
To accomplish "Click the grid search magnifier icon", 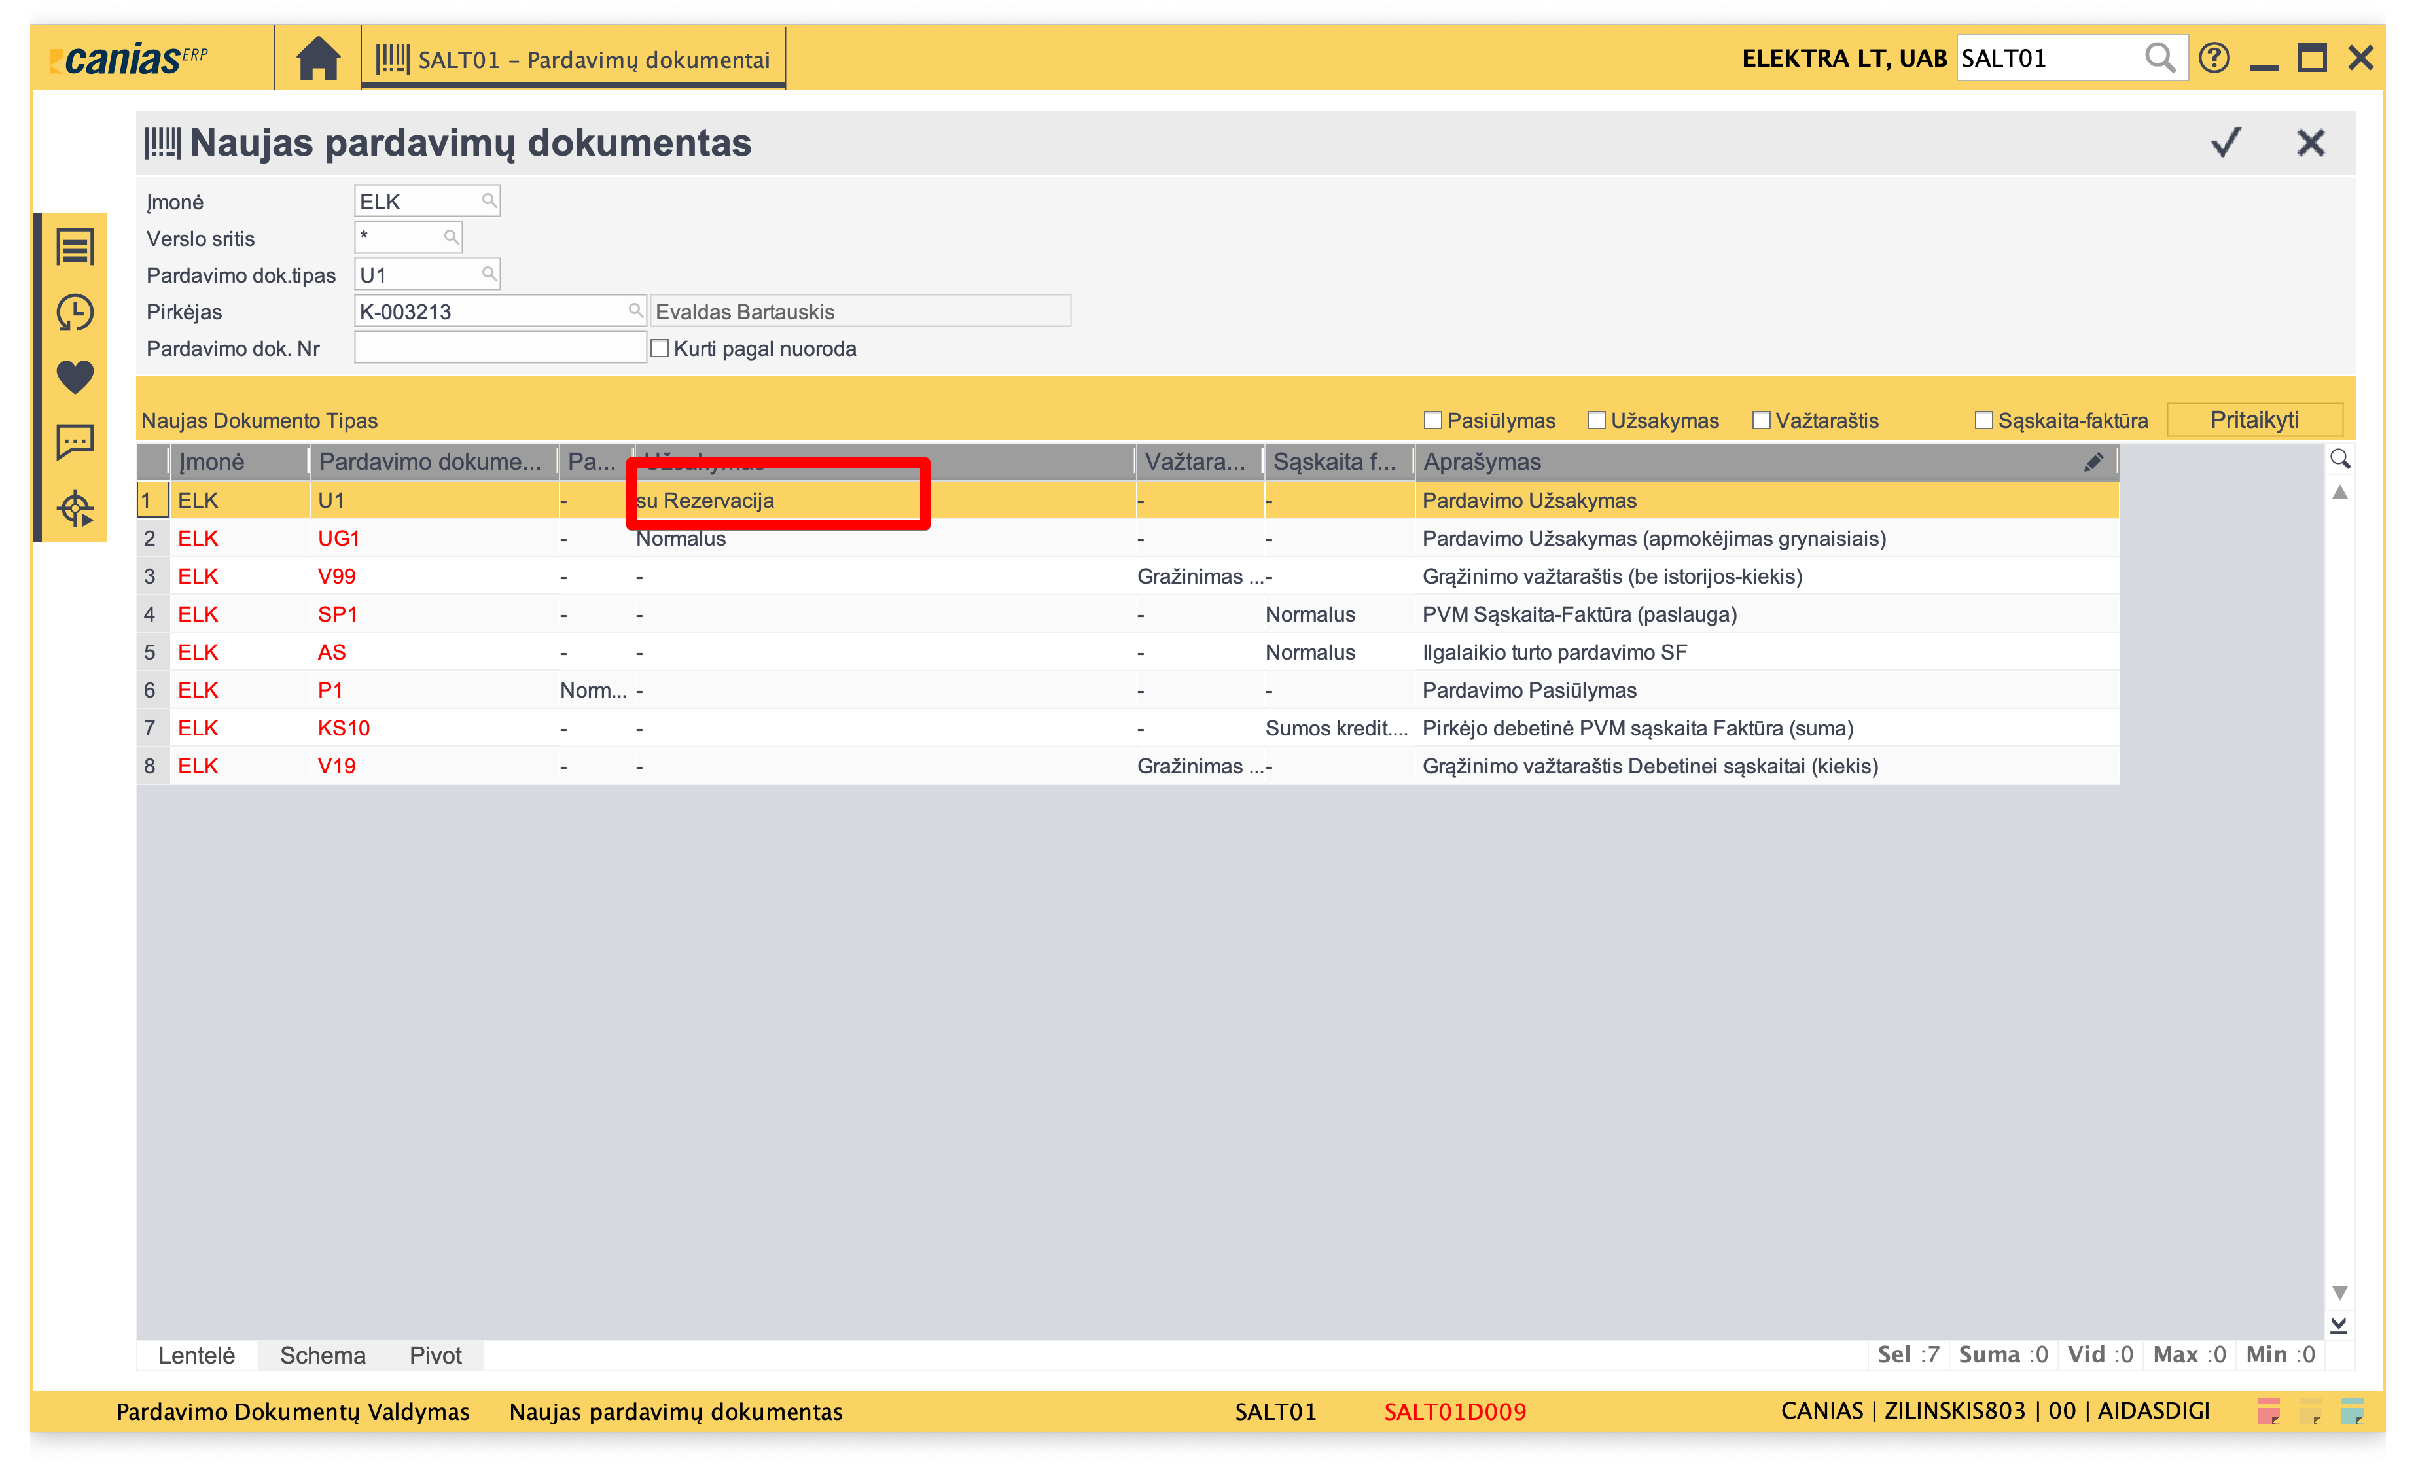I will [2339, 459].
